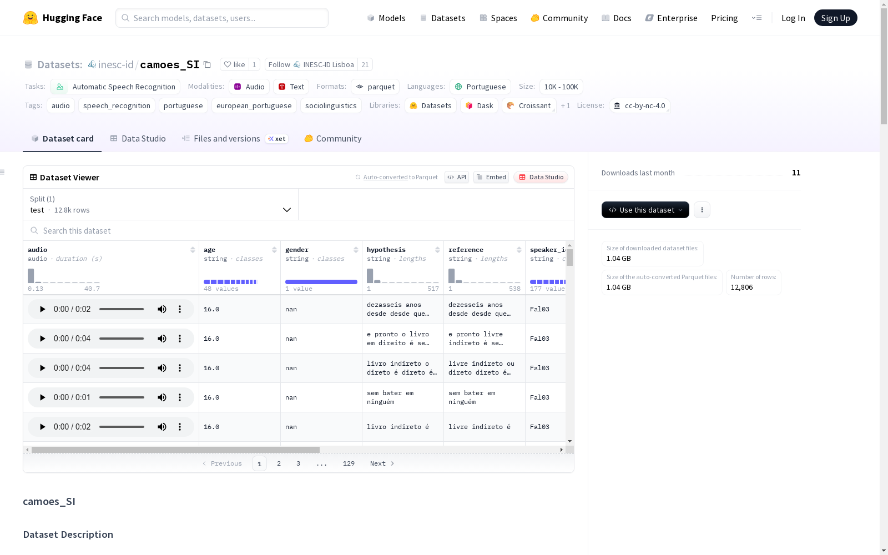Expand the Split test dropdown

tap(161, 204)
